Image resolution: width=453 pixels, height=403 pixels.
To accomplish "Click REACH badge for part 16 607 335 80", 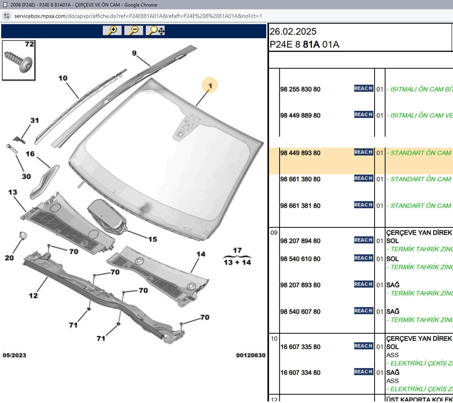I will click(x=364, y=346).
